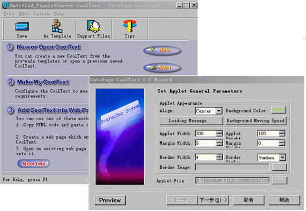Viewport: 306px width, 211px height.
Task: Click the Margin Width input field
Action: [206, 143]
